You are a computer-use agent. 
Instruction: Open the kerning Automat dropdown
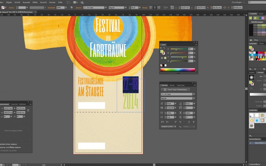coord(175,108)
